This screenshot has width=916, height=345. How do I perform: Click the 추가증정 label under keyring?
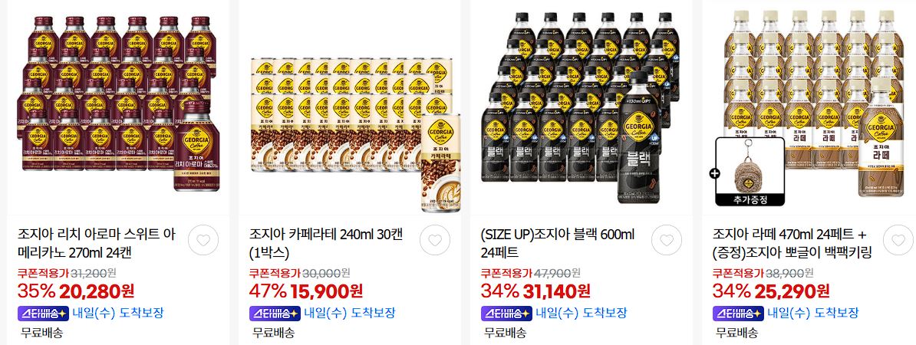click(750, 199)
